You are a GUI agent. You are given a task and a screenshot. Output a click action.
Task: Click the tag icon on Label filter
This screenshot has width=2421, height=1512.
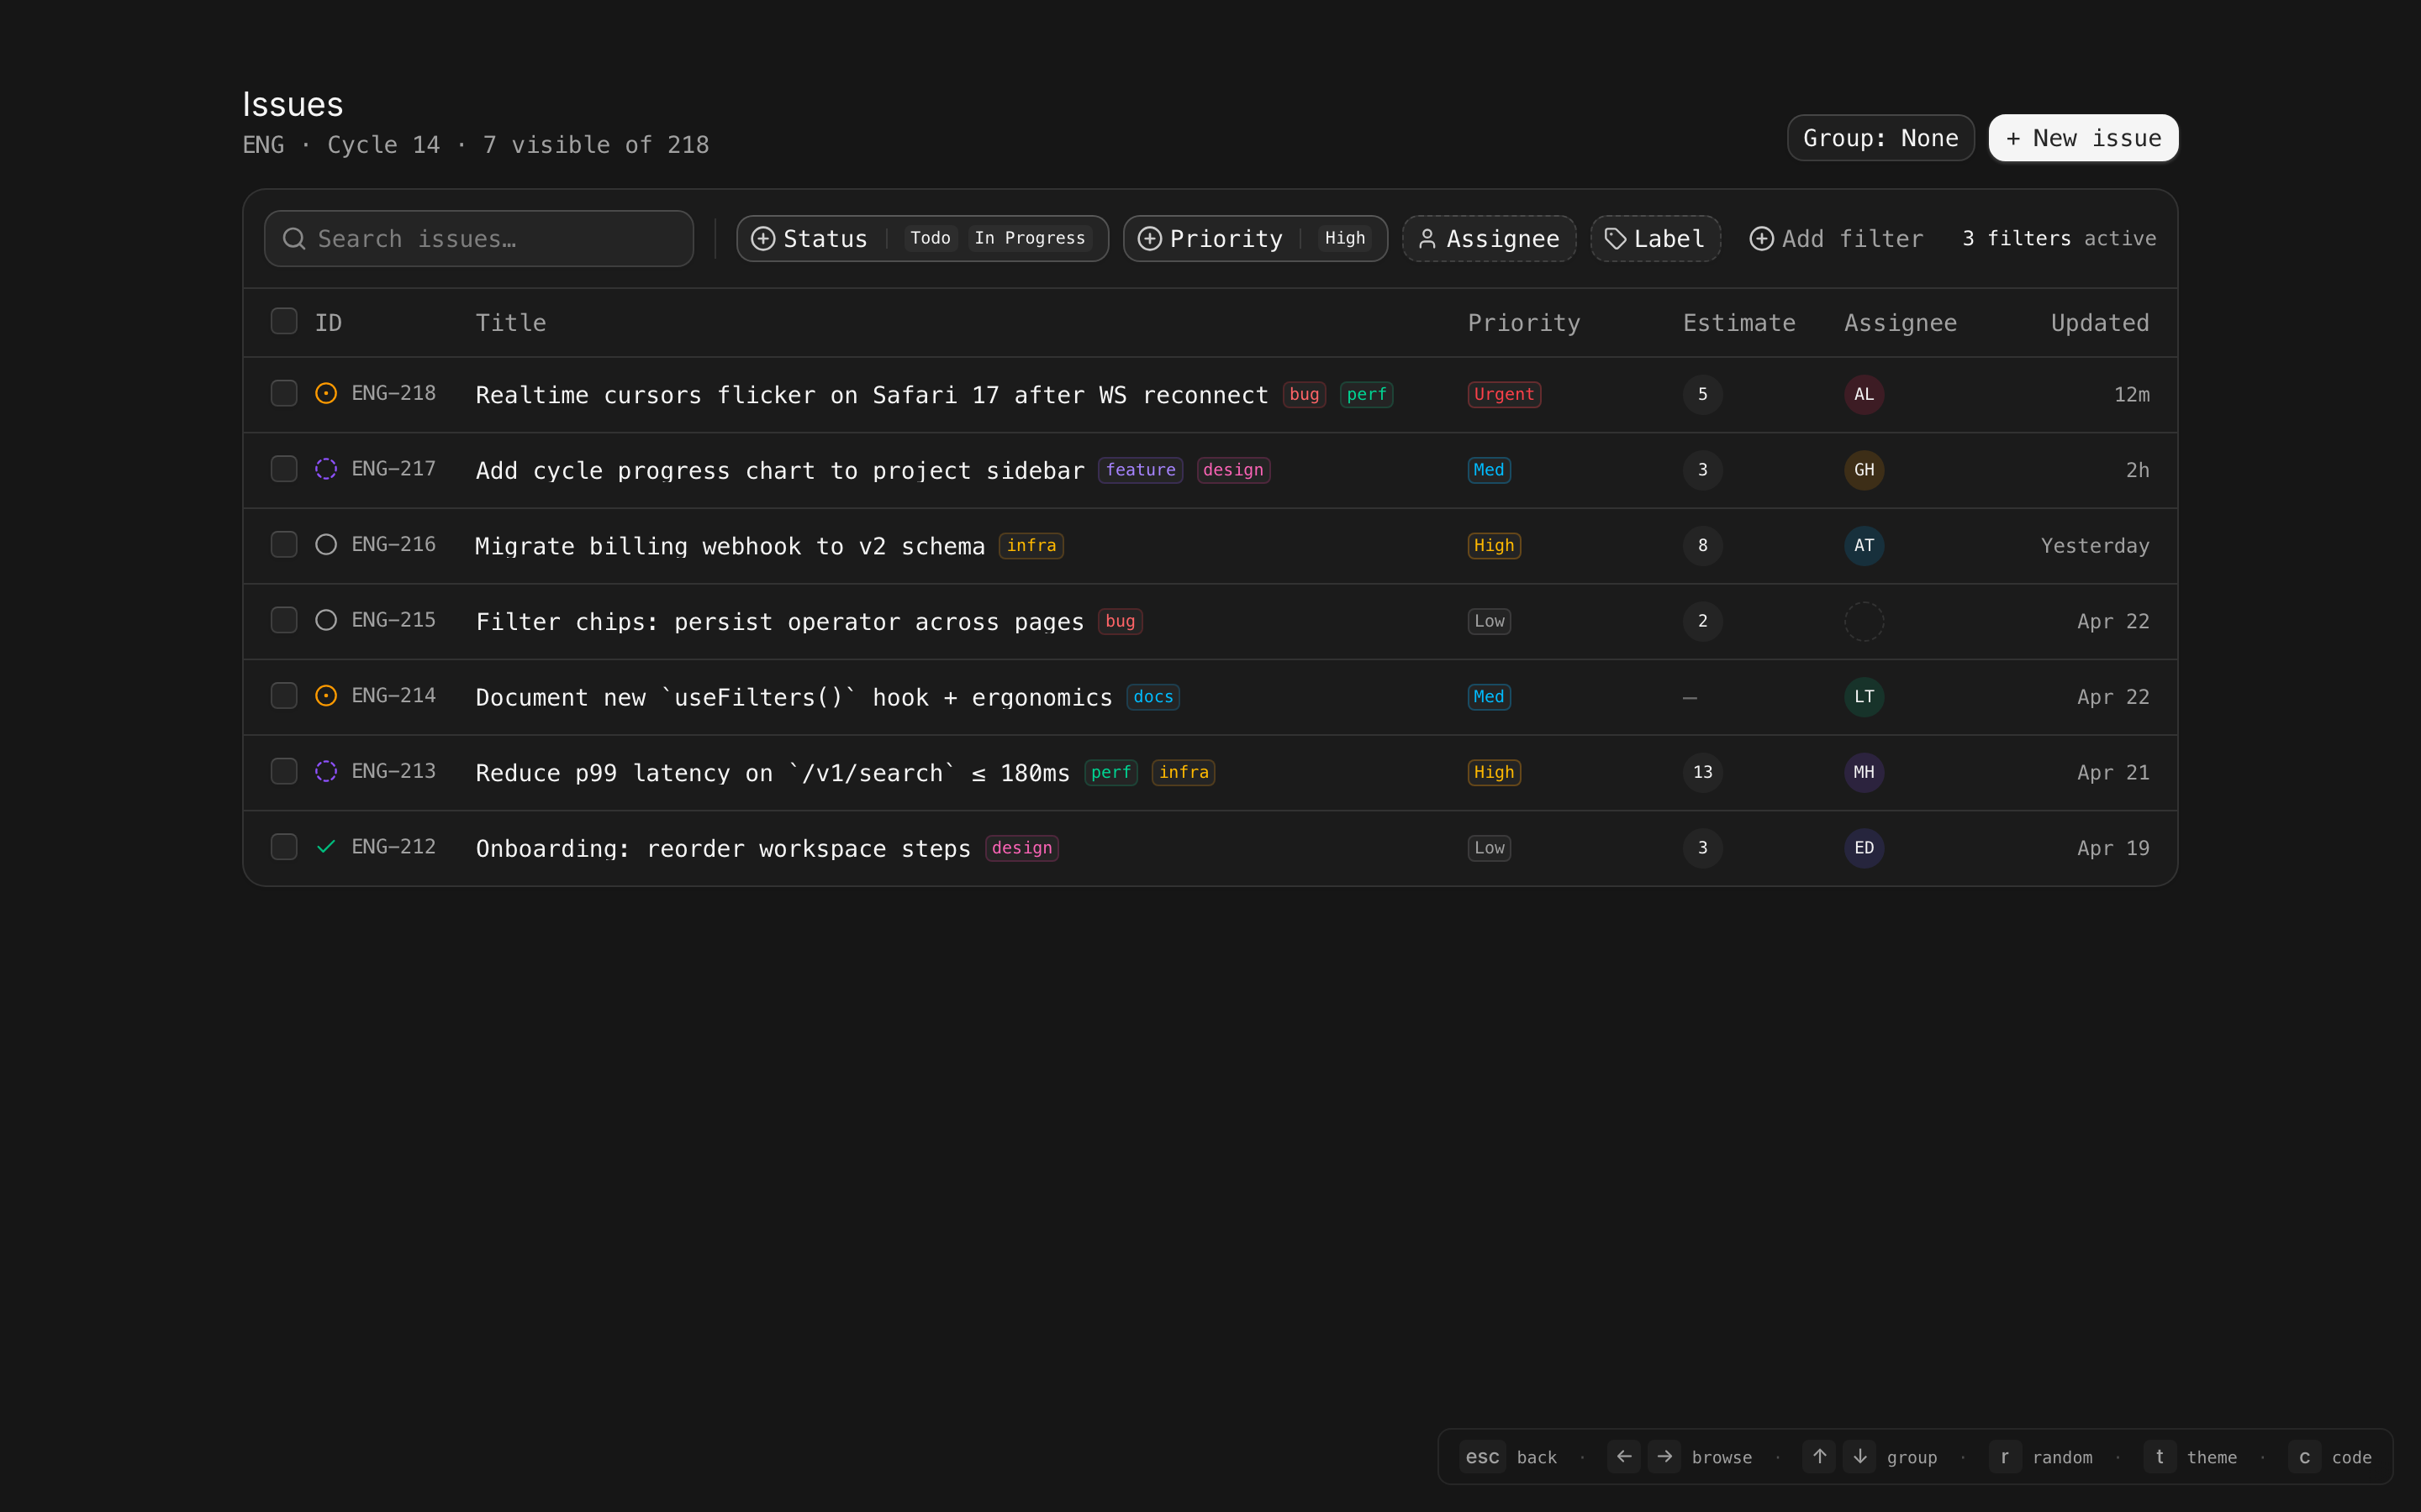click(x=1615, y=239)
